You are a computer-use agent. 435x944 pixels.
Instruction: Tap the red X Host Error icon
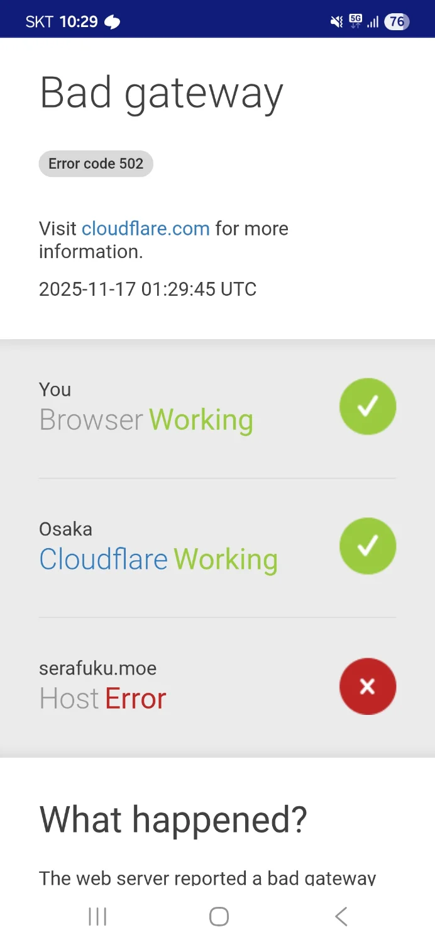[368, 686]
